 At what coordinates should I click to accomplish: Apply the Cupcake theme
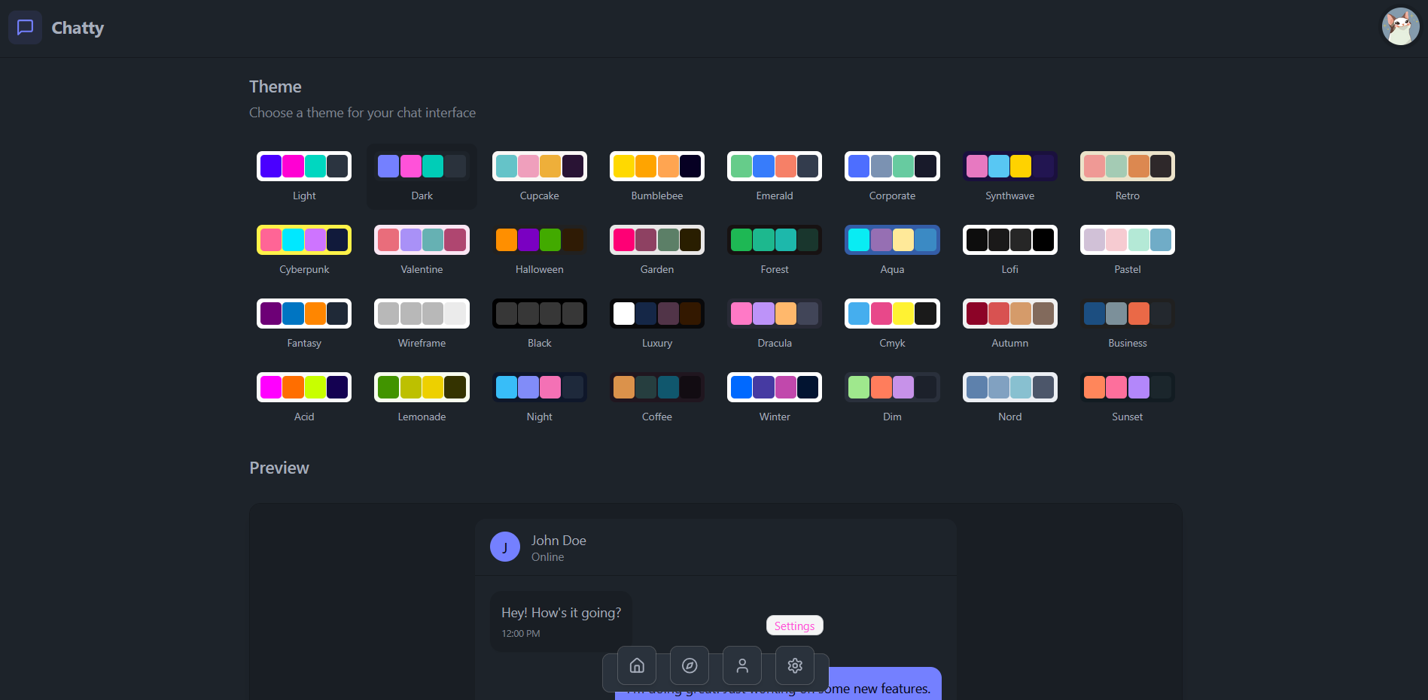pos(540,177)
